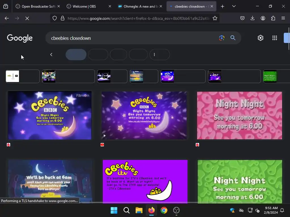
Task: Open the Windows Start menu
Action: click(114, 210)
